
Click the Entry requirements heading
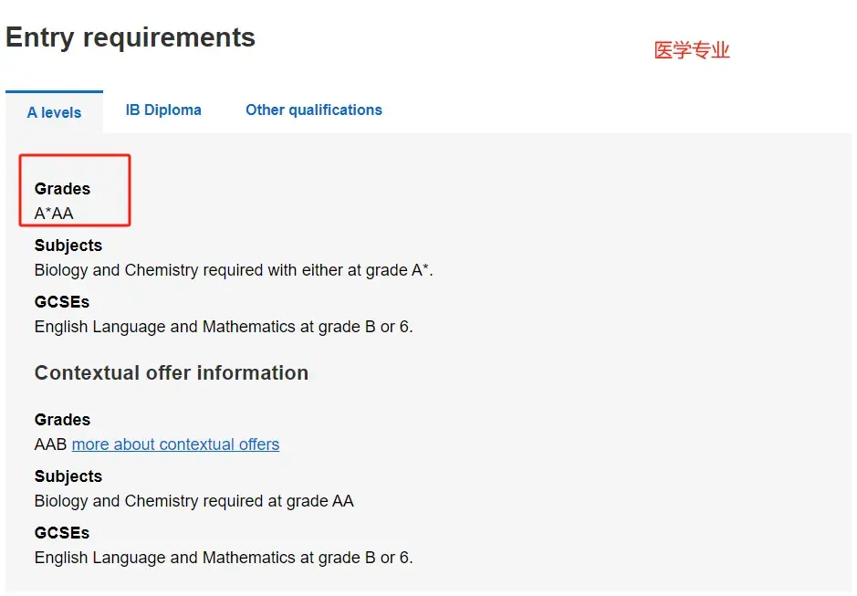[130, 37]
